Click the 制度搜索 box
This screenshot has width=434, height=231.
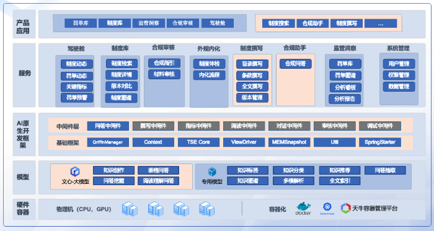click(x=278, y=24)
